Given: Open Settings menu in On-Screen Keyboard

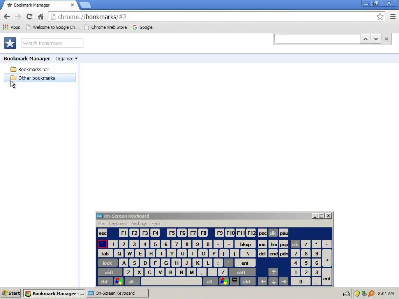Looking at the screenshot, I should [139, 223].
